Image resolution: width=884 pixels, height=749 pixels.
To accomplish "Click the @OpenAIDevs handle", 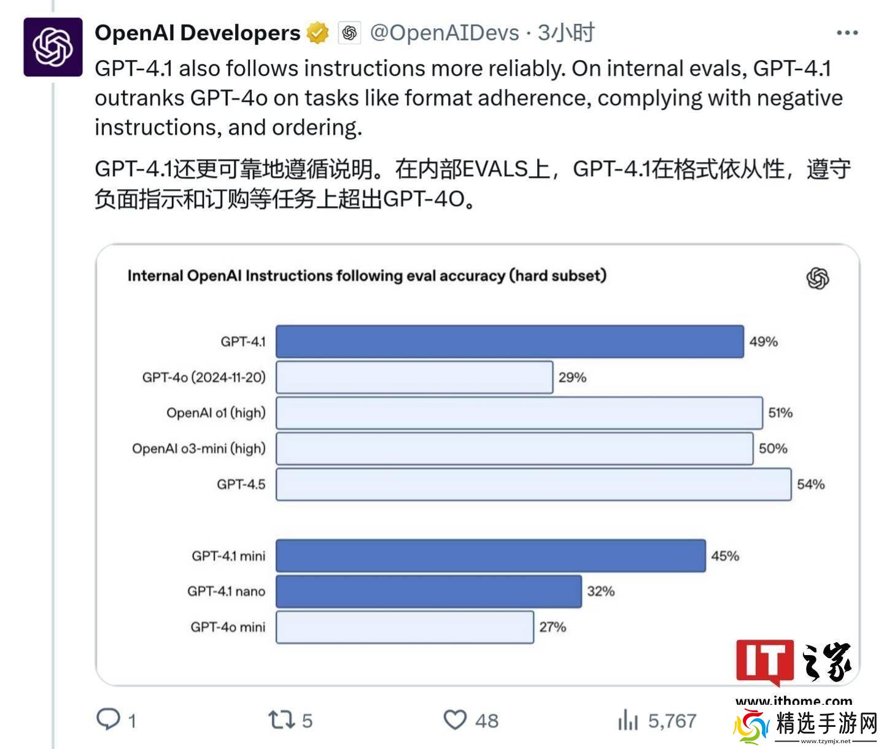I will point(444,33).
